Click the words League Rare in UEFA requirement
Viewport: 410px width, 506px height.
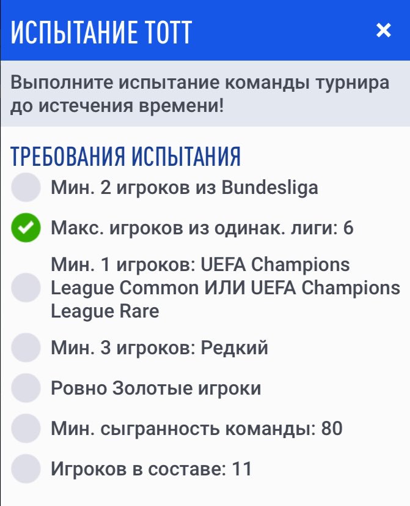(104, 311)
